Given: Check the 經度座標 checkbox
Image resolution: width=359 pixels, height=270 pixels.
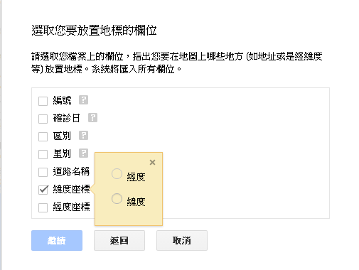Looking at the screenshot, I should click(x=43, y=207).
